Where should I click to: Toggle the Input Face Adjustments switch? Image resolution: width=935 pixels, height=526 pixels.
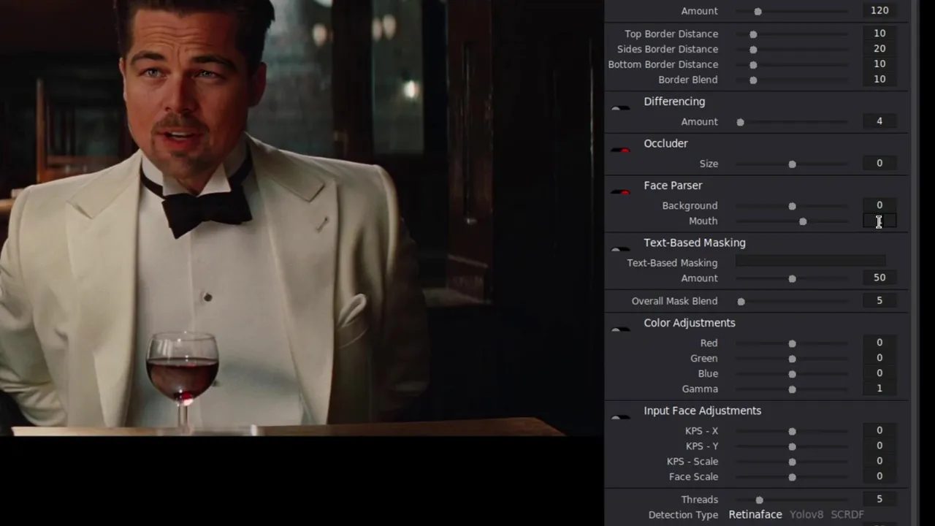[x=620, y=417]
